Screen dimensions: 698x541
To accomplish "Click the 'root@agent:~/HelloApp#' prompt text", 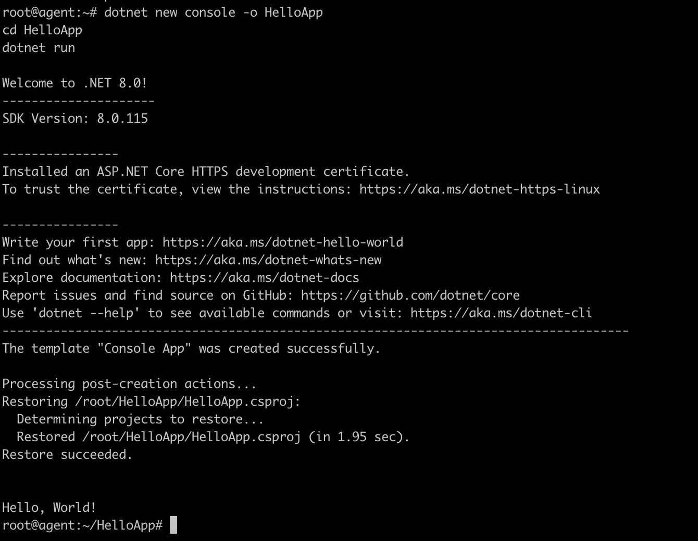I will click(82, 525).
